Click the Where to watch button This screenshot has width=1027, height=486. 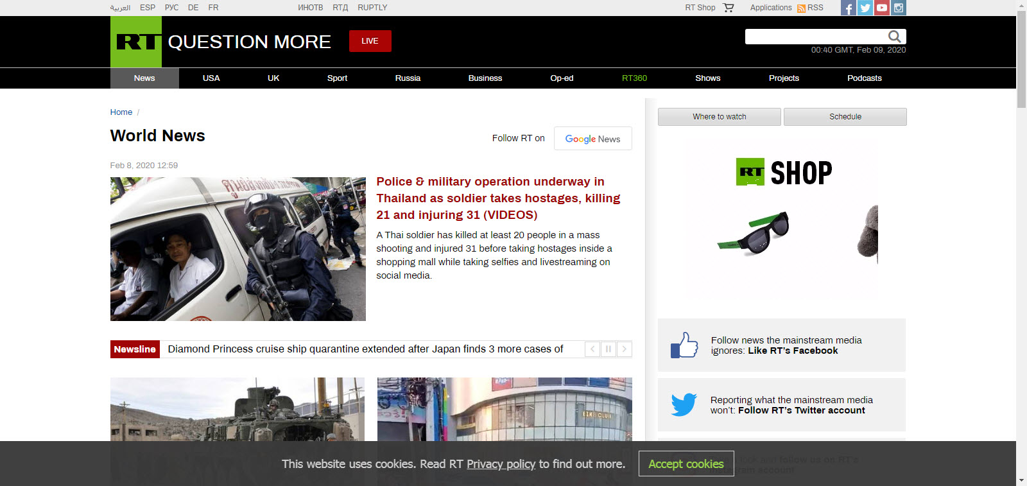[719, 117]
